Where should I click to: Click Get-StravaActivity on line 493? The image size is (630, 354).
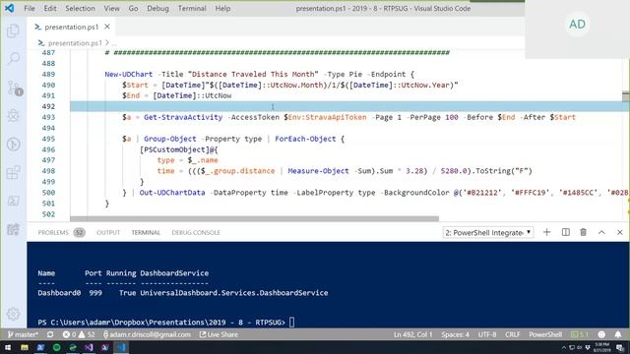point(183,117)
